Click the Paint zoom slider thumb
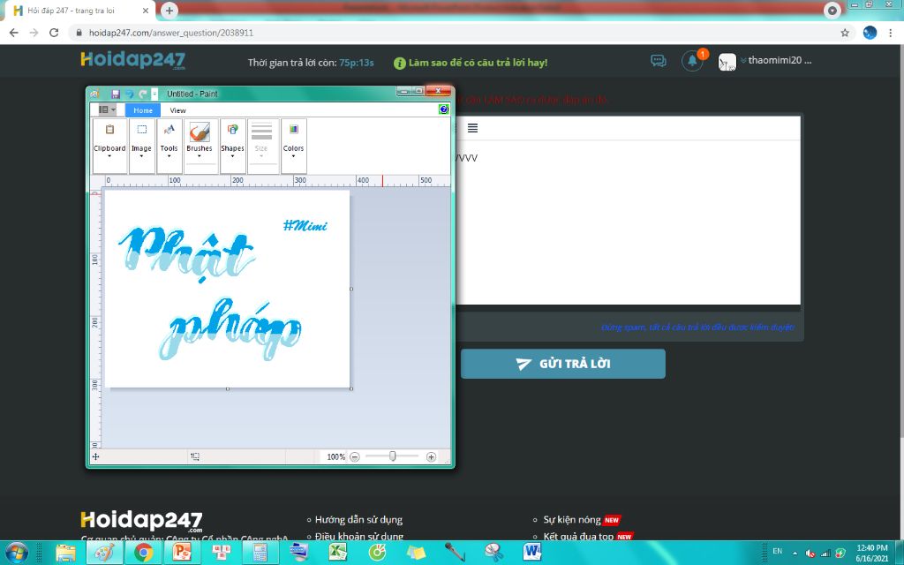This screenshot has height=565, width=904. (x=393, y=456)
